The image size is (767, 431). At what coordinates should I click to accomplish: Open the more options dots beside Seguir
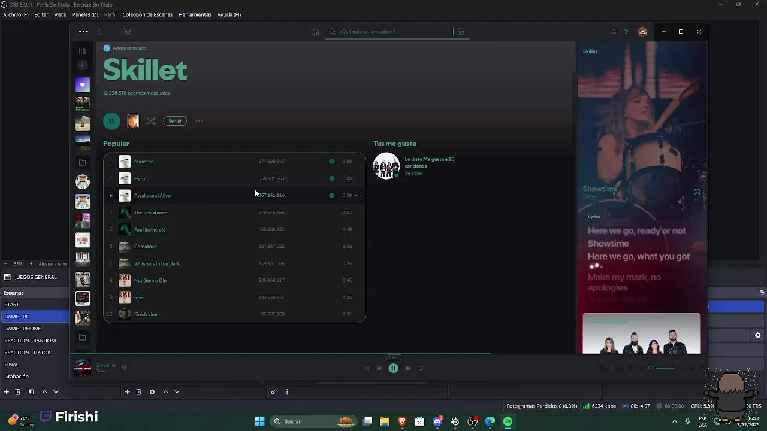[199, 121]
